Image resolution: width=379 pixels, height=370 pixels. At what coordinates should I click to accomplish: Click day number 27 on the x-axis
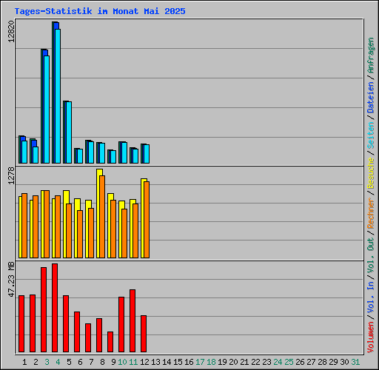click(x=311, y=362)
